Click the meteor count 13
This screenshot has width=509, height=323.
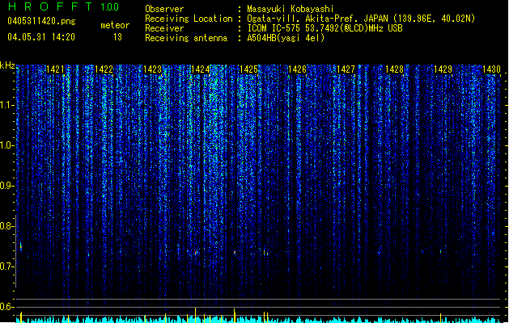pos(117,37)
